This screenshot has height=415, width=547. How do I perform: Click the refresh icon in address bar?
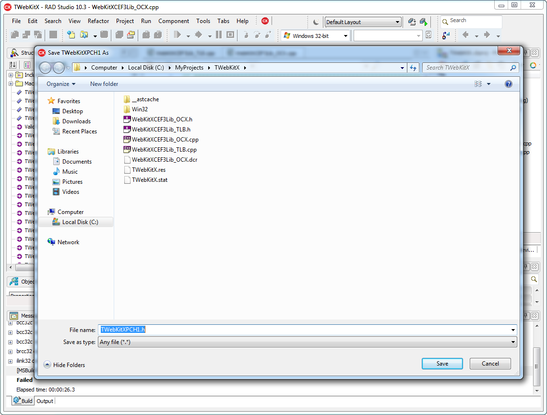(x=413, y=68)
